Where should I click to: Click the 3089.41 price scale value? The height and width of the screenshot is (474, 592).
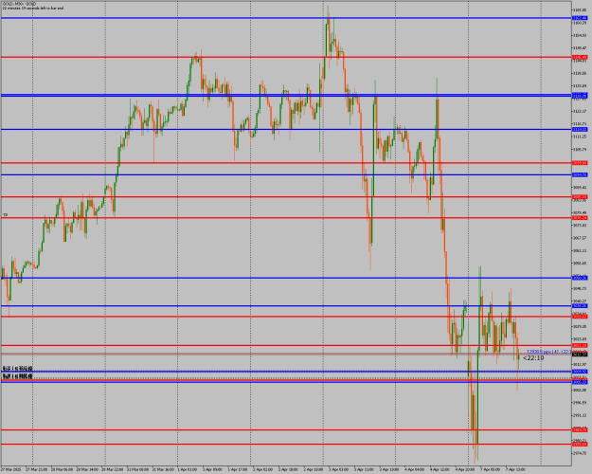(580, 188)
